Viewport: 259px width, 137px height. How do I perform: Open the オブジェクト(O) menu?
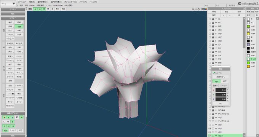(x=70, y=2)
